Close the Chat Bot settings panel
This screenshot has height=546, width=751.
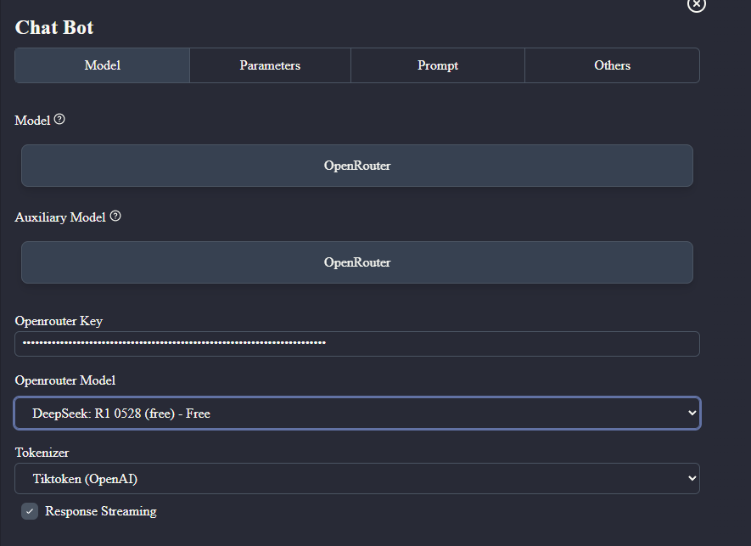[697, 5]
